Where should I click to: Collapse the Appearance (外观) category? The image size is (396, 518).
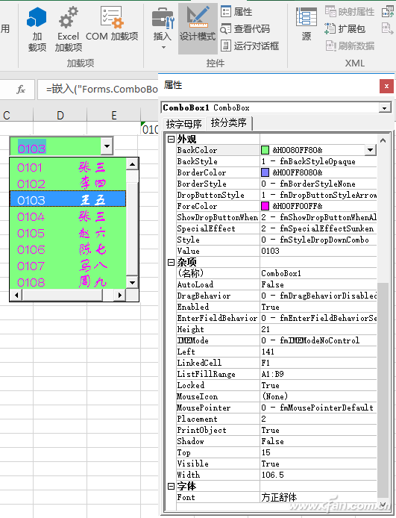171,139
